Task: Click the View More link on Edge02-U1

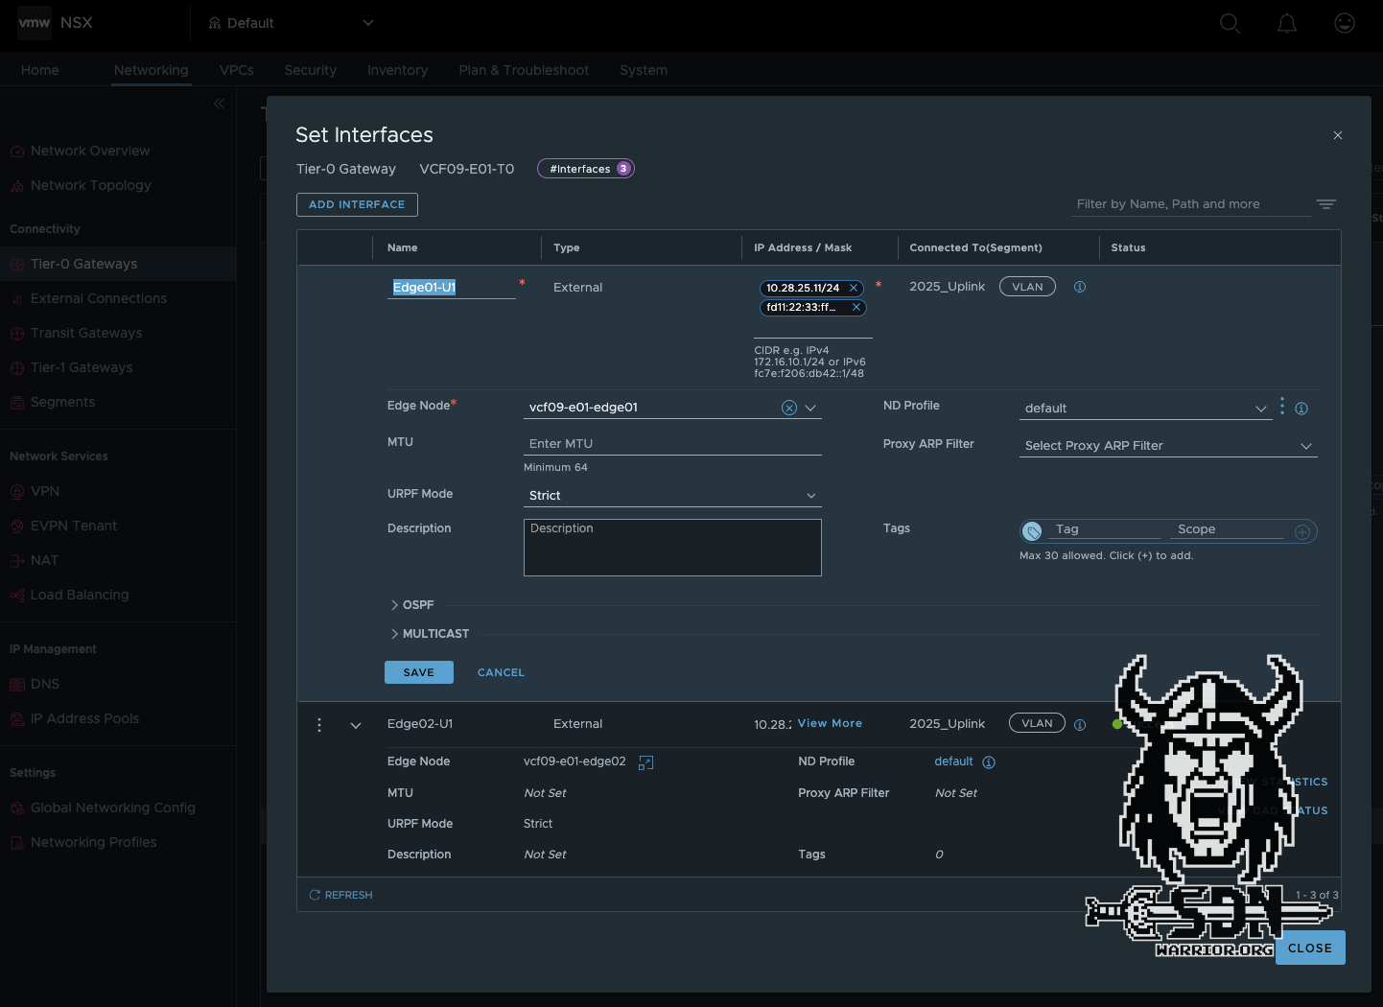Action: coord(829,723)
